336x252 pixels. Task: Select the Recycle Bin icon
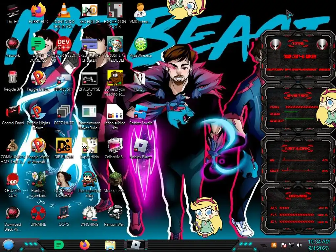click(13, 81)
